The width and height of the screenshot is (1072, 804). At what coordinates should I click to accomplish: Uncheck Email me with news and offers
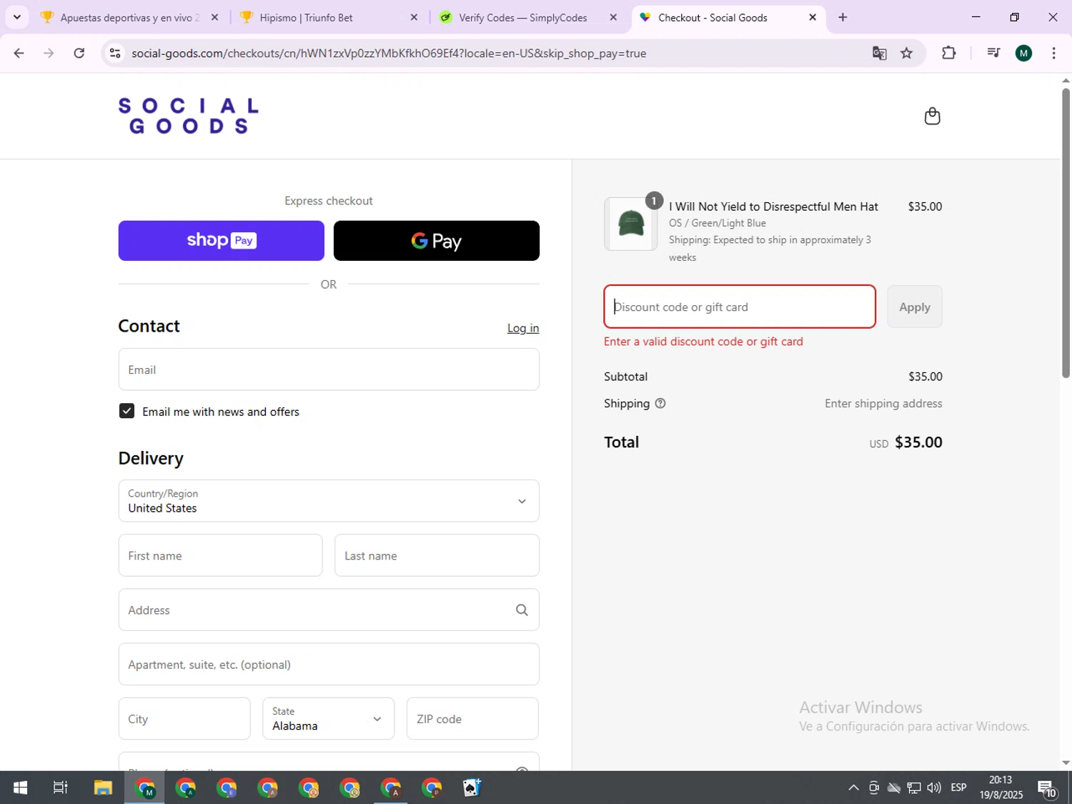(x=126, y=411)
